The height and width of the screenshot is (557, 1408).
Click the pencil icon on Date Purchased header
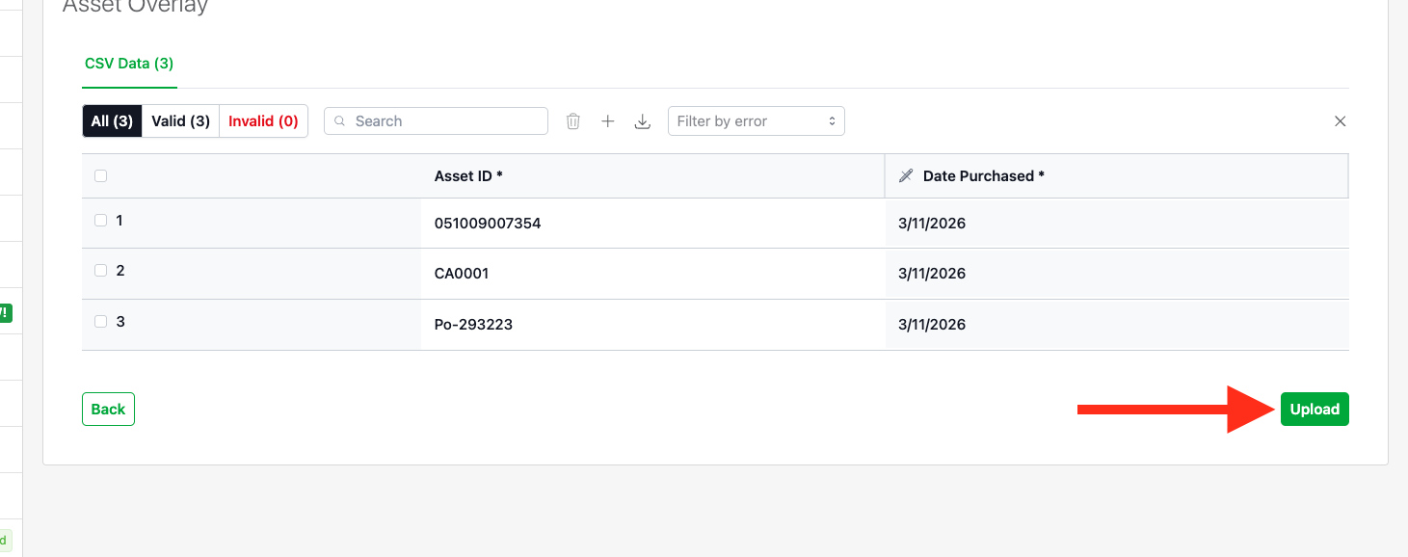pos(904,175)
